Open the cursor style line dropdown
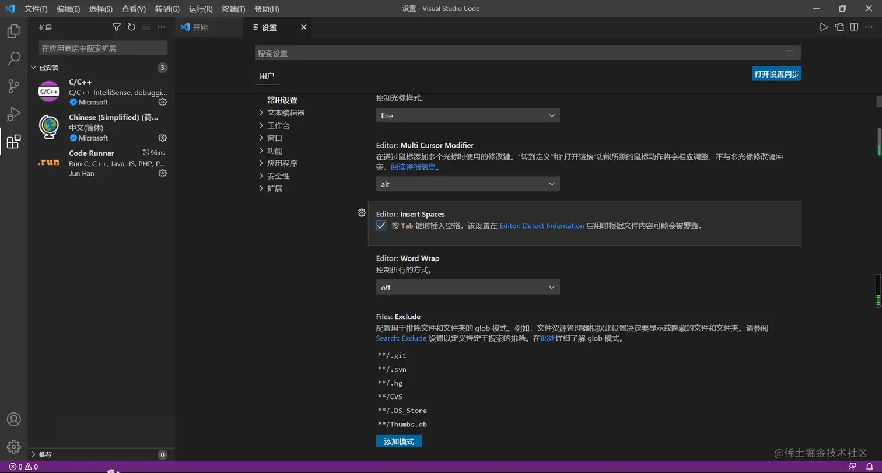The height and width of the screenshot is (473, 882). (x=468, y=115)
